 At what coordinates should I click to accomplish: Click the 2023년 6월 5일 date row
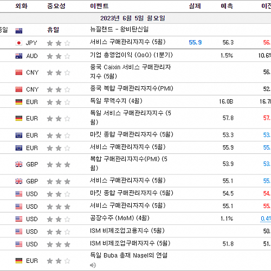coord(135,18)
